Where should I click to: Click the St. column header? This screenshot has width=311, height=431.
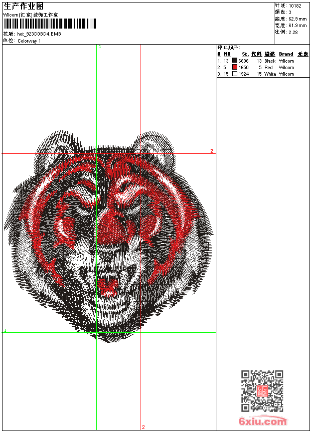coord(245,54)
